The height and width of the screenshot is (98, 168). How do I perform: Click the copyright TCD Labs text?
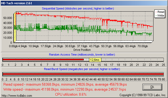pos(143,95)
